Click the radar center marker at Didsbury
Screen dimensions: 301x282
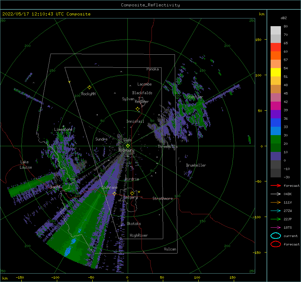point(128,146)
